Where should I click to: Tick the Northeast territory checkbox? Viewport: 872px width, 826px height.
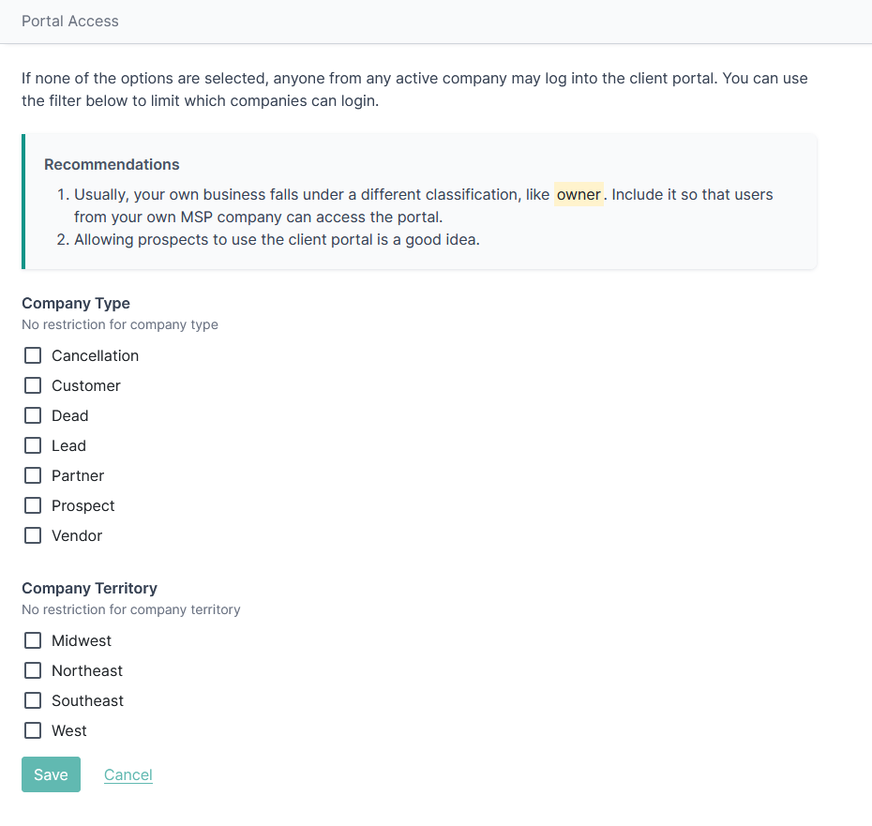click(33, 670)
